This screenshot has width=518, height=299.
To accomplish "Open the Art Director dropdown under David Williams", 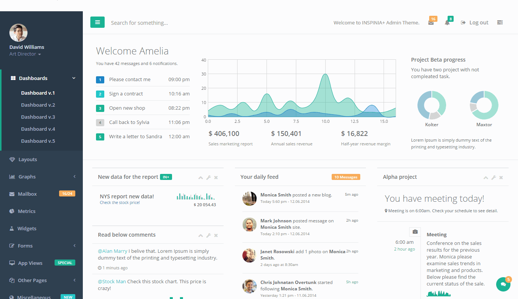I will tap(24, 54).
